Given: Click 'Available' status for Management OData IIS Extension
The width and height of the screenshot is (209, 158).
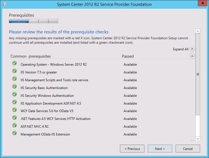Looking at the screenshot, I should [x=130, y=134].
